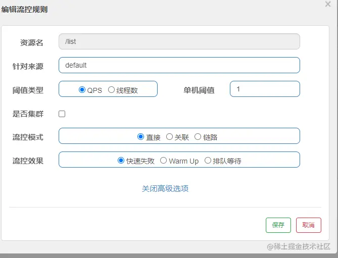Choose 直接 flow control mode
This screenshot has height=258, width=338.
(140, 137)
